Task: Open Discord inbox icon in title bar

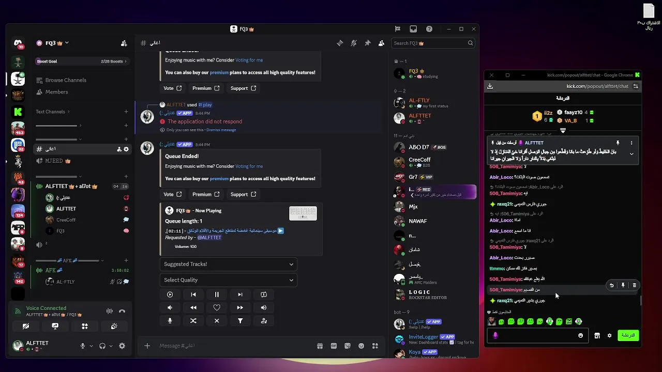Action: click(x=413, y=29)
